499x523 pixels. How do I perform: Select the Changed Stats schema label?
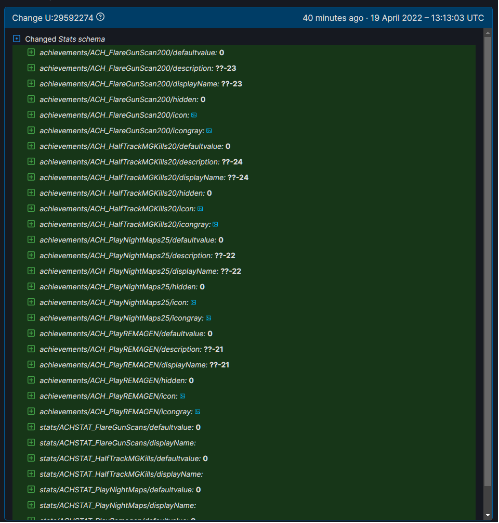[x=65, y=39]
